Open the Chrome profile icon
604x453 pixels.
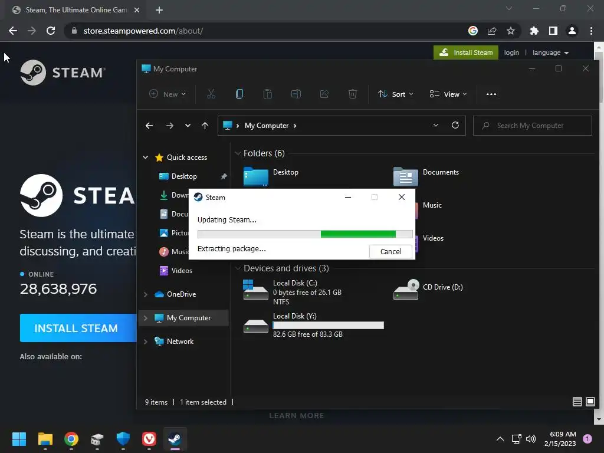pos(572,31)
